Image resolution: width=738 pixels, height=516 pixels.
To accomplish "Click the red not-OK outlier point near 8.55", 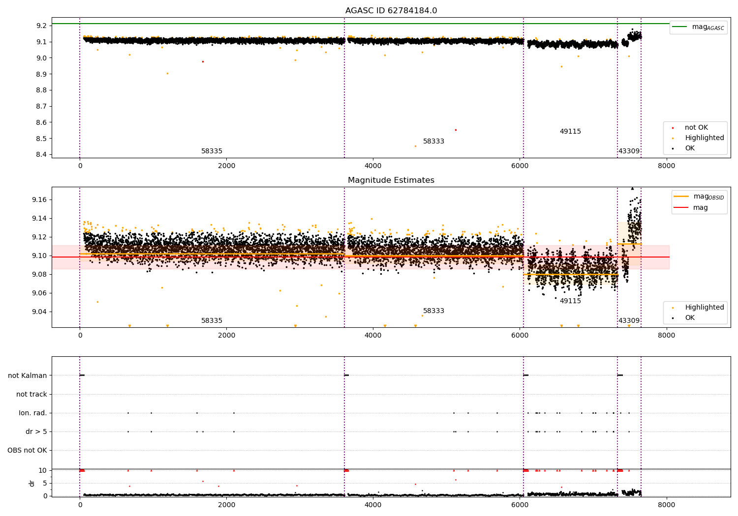I will click(x=456, y=130).
